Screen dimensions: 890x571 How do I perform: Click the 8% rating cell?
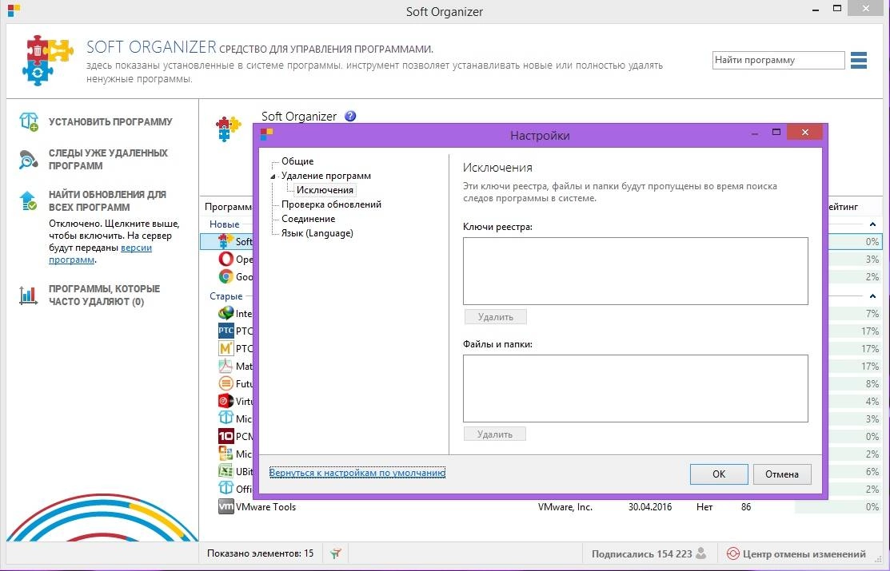tap(872, 384)
